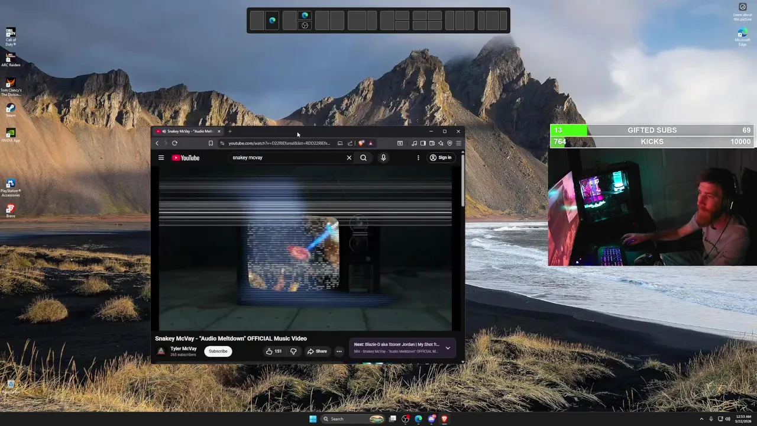Click the taskbar Search box

click(353, 419)
